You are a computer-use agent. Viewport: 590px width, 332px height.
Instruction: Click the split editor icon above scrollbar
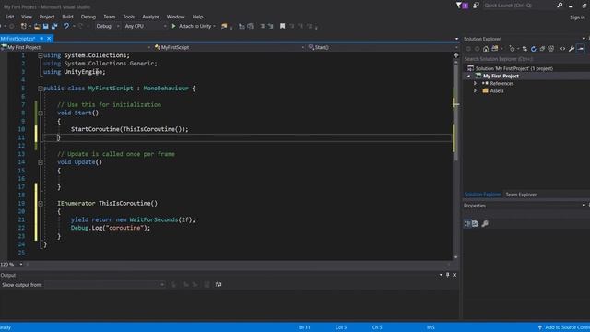coord(456,55)
